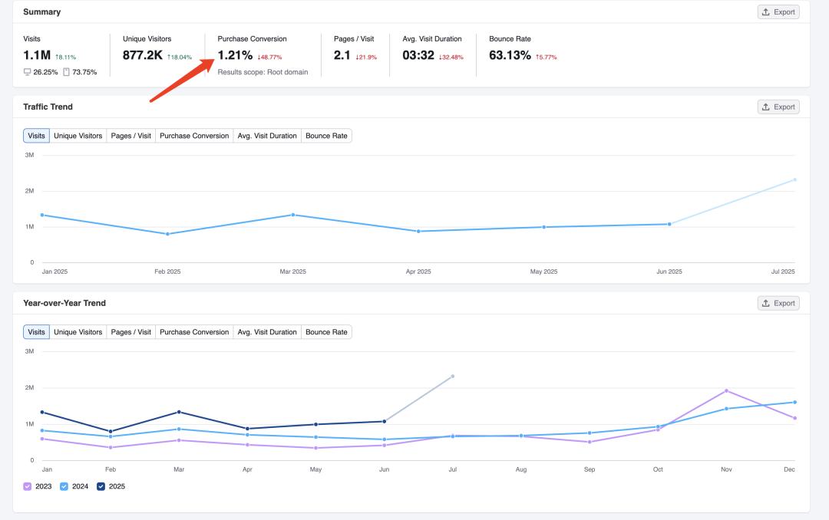Export the Year-over-Year Trend chart
This screenshot has width=829, height=520.
pyautogui.click(x=778, y=304)
